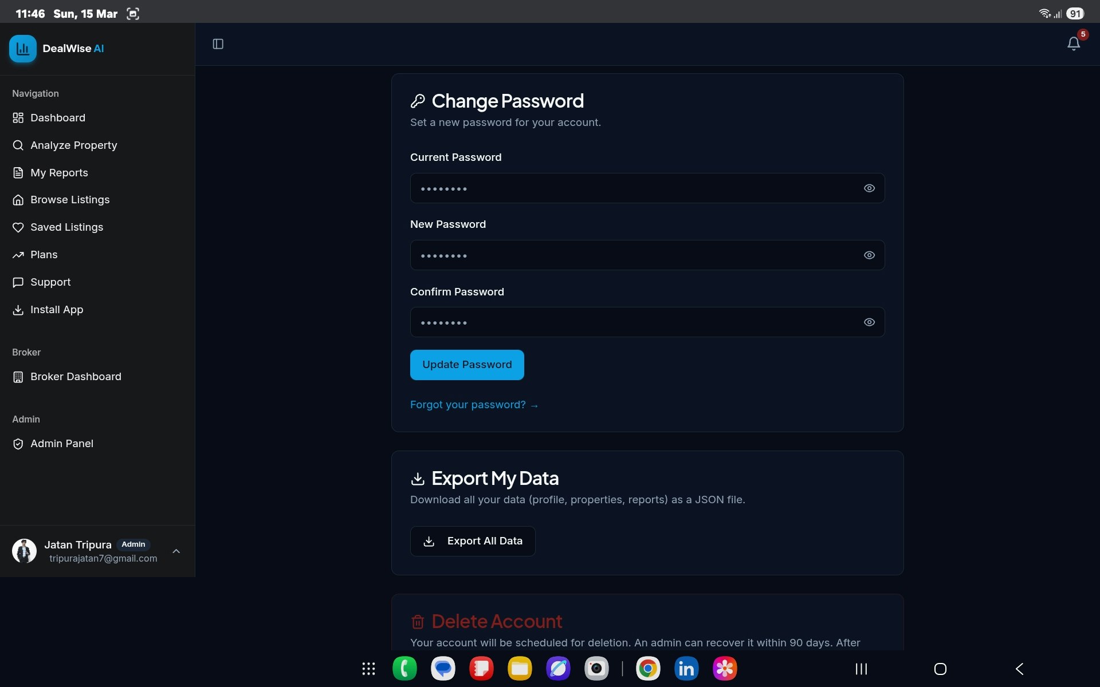Viewport: 1100px width, 687px height.
Task: Open the Admin Panel entry
Action: click(62, 443)
